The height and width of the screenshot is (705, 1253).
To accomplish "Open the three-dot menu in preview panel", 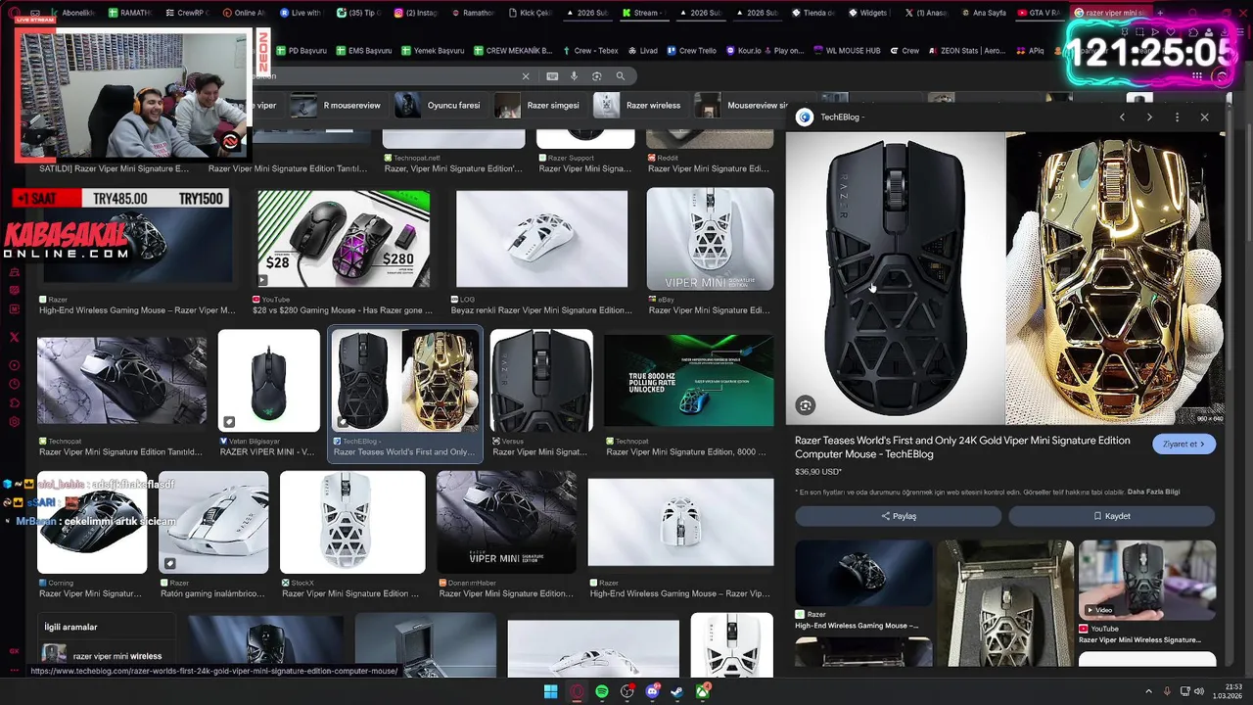I will point(1177,117).
